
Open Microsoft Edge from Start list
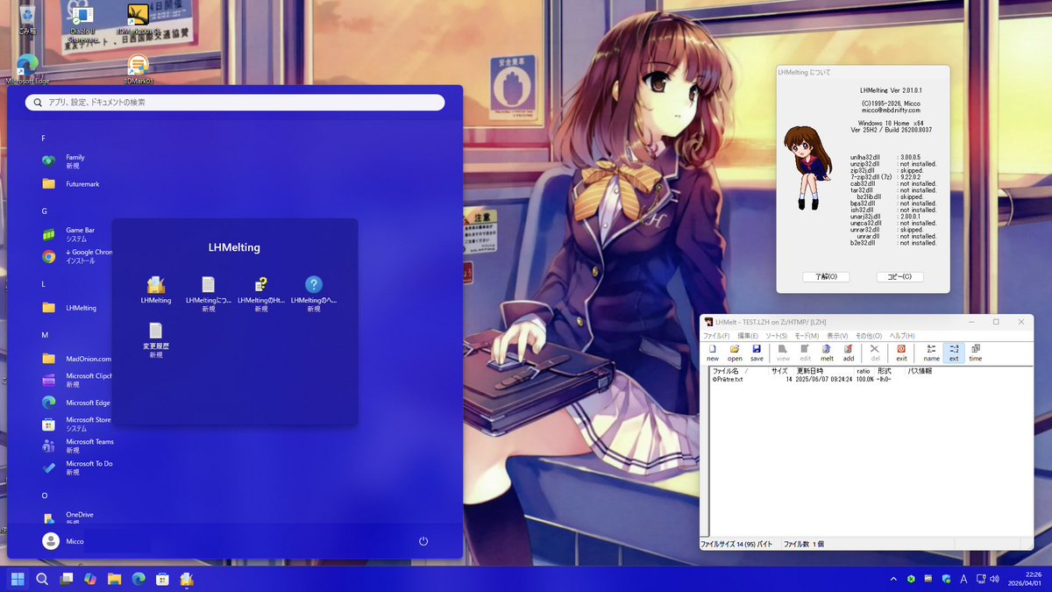tap(77, 403)
